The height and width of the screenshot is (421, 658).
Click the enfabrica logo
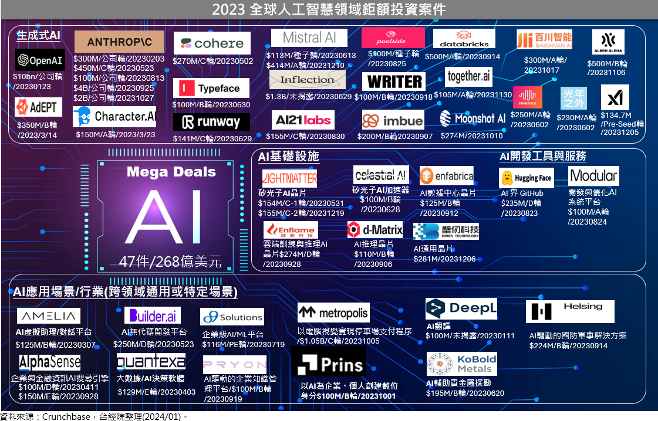click(447, 176)
